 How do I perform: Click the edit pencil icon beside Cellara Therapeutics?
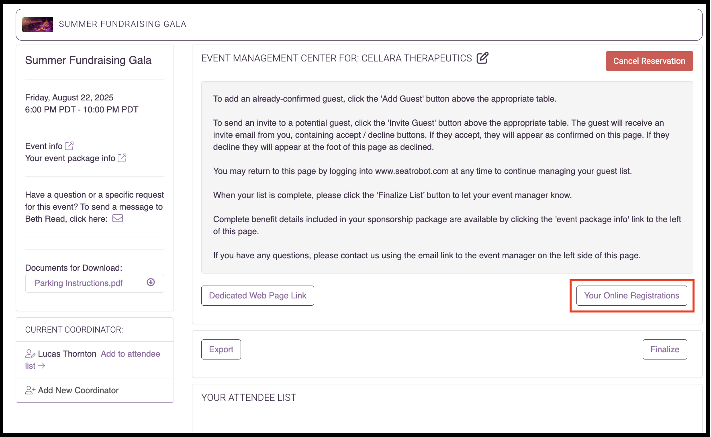(482, 58)
